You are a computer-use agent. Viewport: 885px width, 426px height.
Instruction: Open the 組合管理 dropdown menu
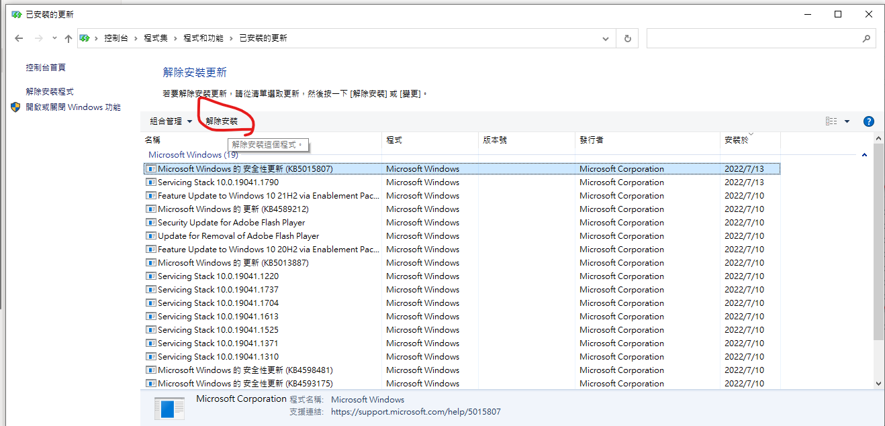[171, 121]
